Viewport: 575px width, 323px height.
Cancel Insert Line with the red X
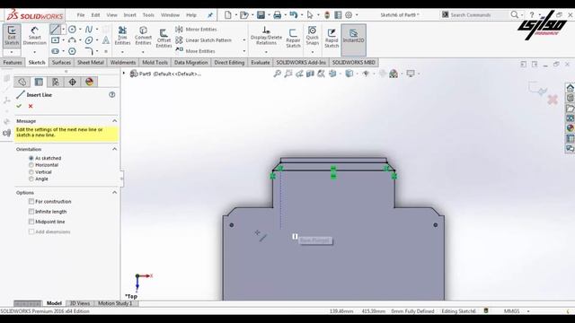pyautogui.click(x=31, y=106)
